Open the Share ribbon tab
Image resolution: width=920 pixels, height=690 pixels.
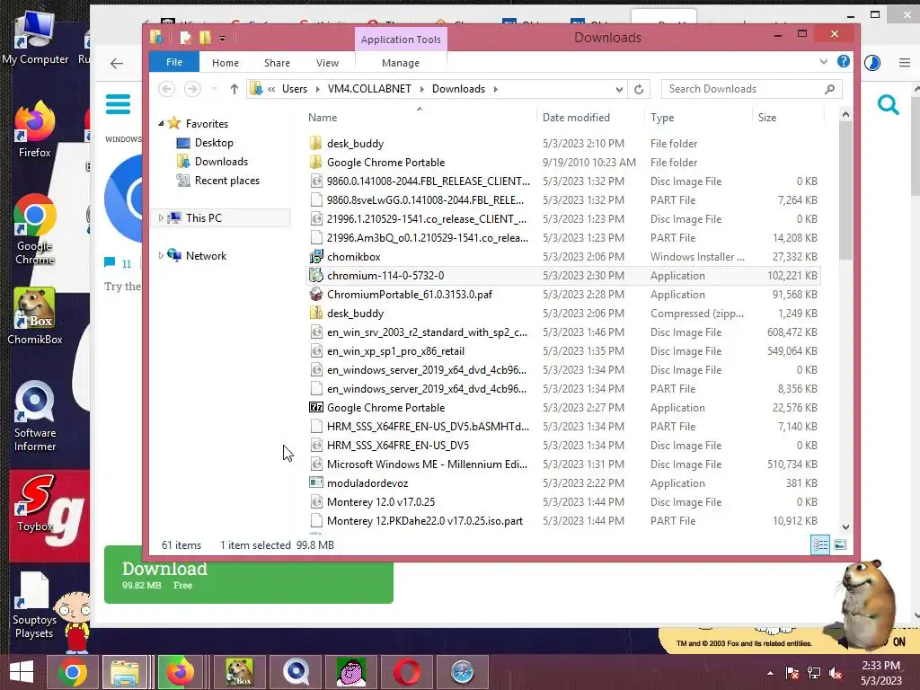click(x=277, y=63)
